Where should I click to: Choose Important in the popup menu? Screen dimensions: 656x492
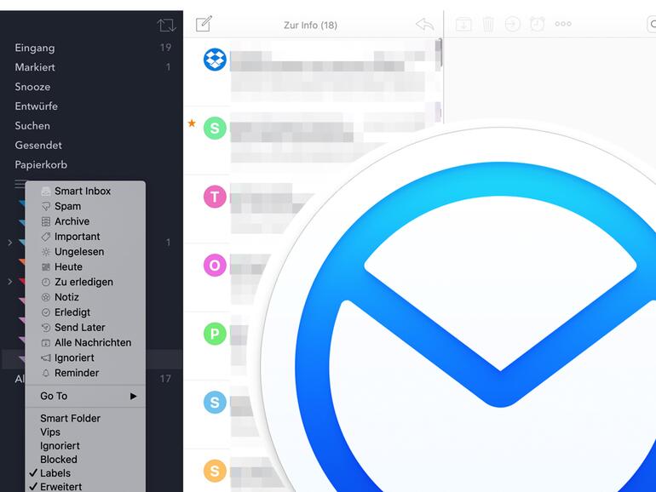(85, 237)
